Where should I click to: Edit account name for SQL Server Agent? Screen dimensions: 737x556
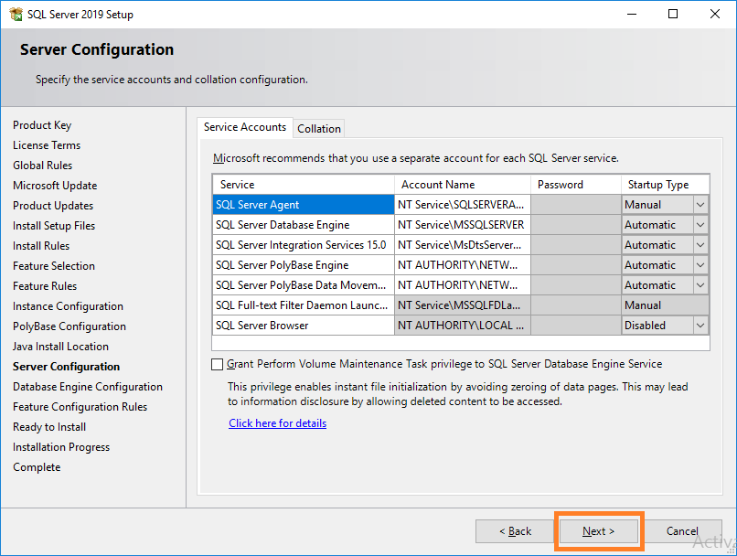click(x=463, y=205)
